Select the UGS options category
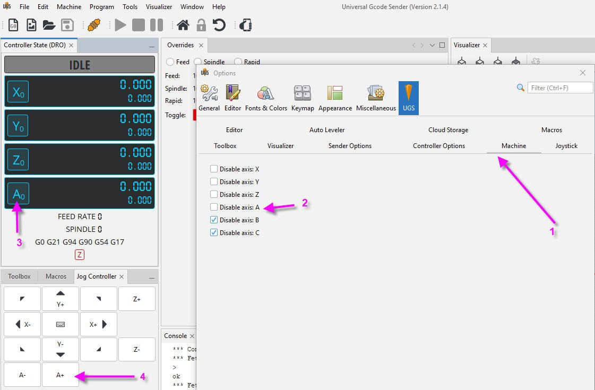 (x=408, y=98)
